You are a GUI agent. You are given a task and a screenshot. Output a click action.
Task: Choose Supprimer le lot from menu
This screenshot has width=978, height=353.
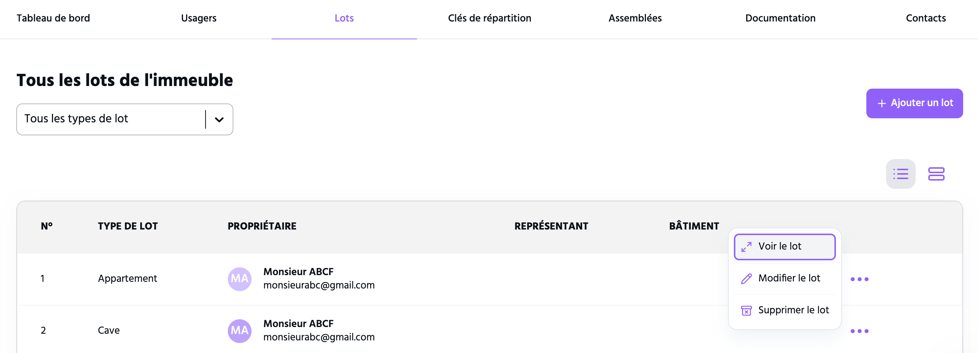click(784, 310)
